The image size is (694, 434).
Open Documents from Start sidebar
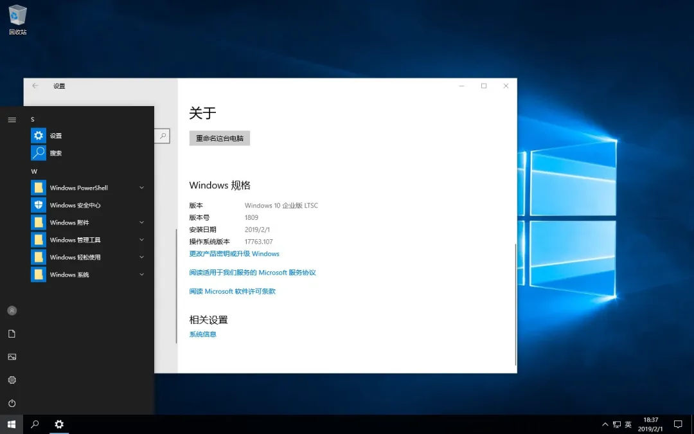point(12,334)
